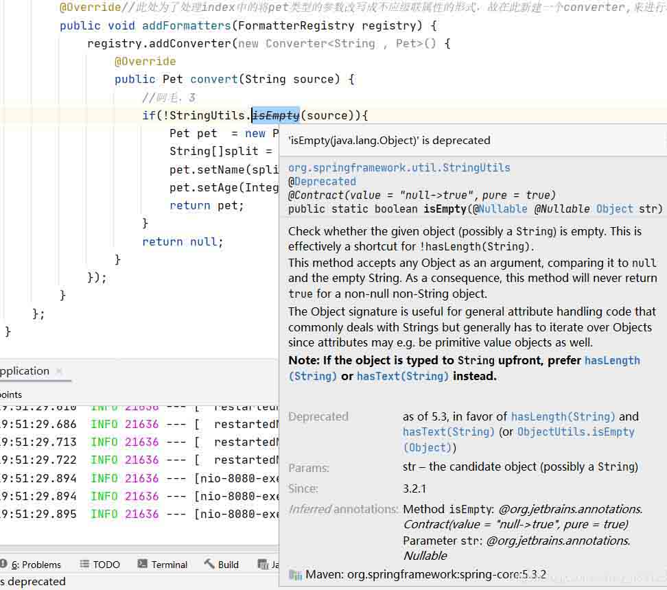This screenshot has height=590, width=667.
Task: Click hasLength(String) link in Deprecated section
Action: coord(563,416)
